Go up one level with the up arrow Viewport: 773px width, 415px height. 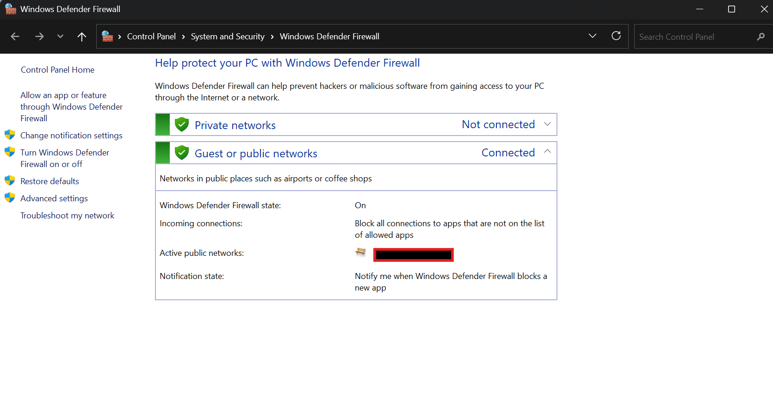click(82, 37)
